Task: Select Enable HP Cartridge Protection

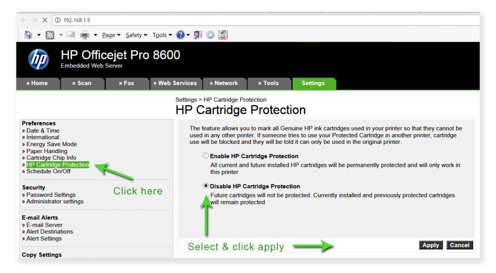Action: click(205, 155)
